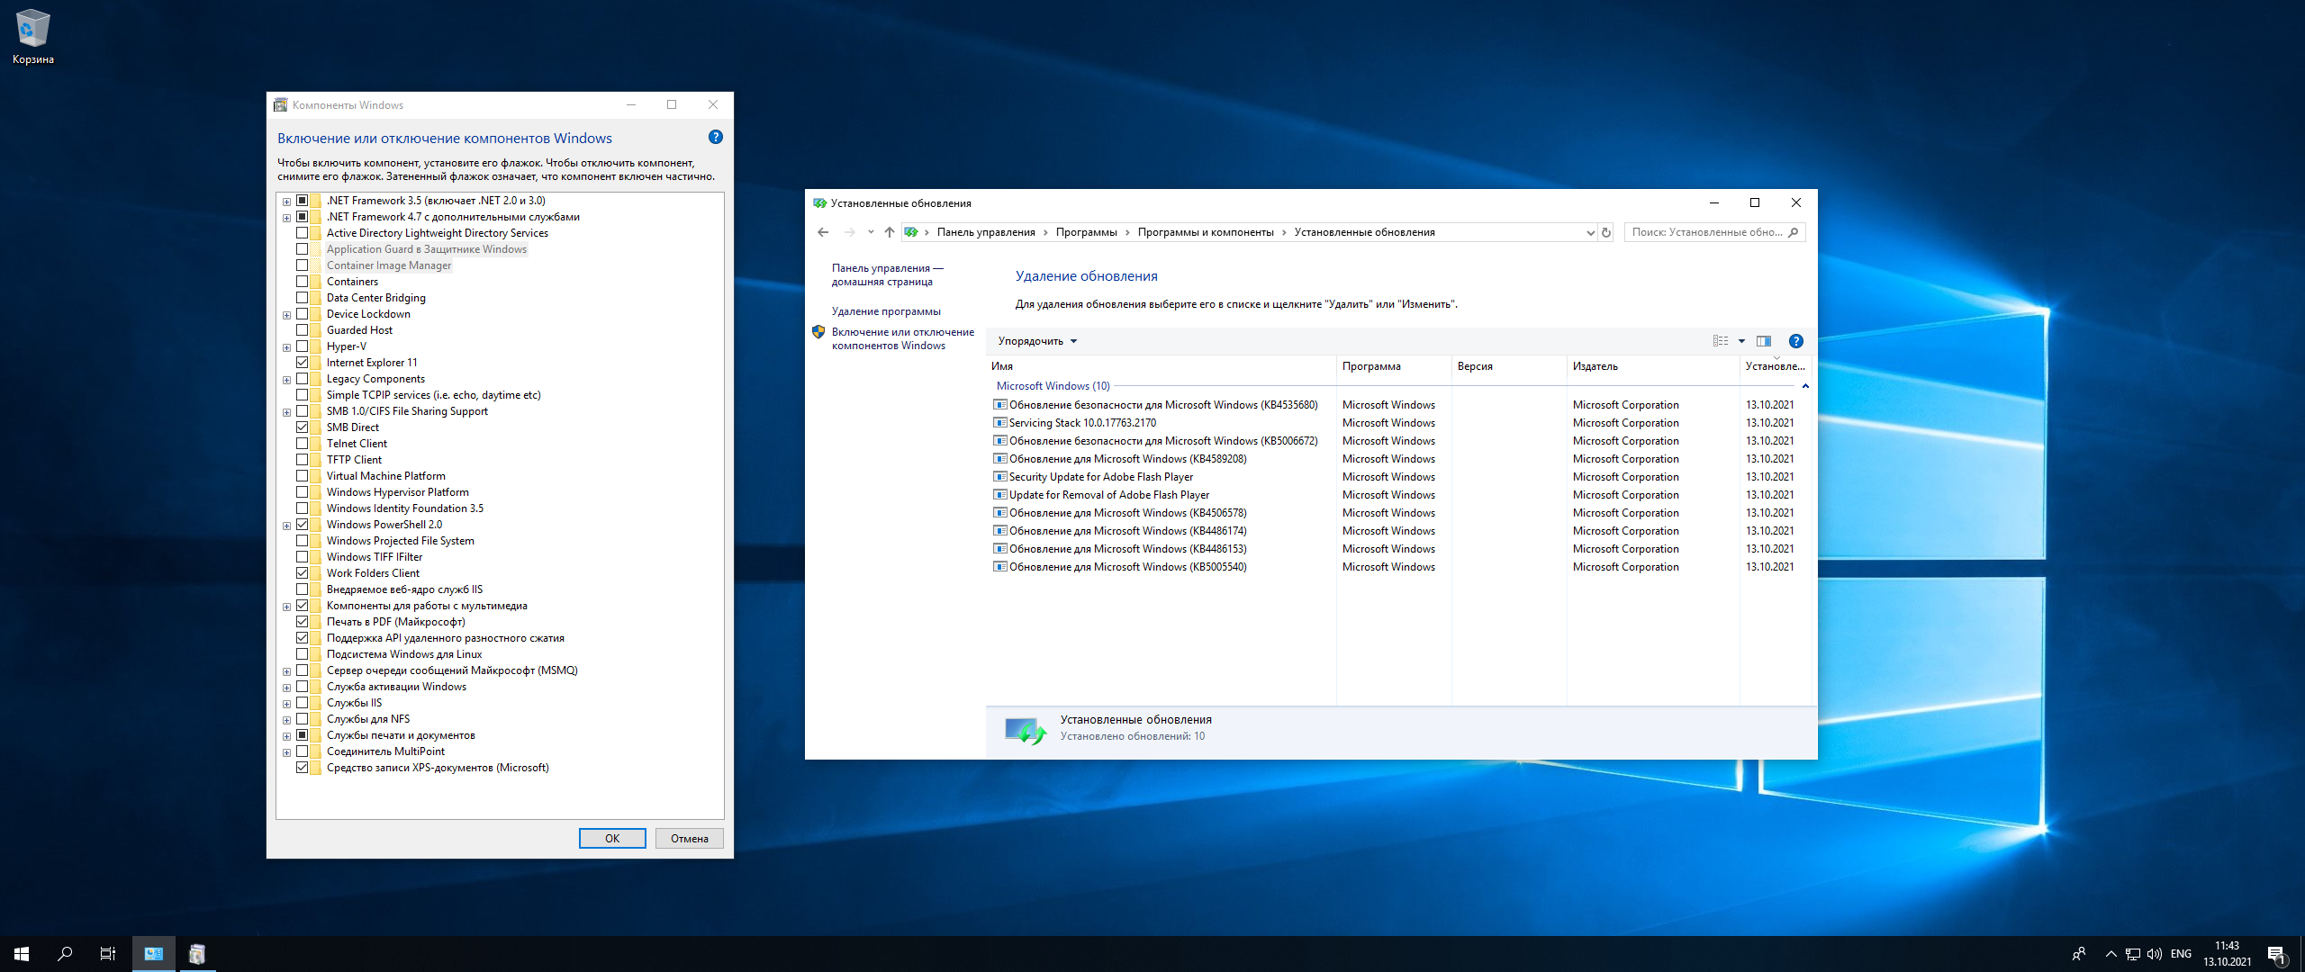Click the forward arrow in Installed Updates window
The width and height of the screenshot is (2305, 972).
click(849, 232)
